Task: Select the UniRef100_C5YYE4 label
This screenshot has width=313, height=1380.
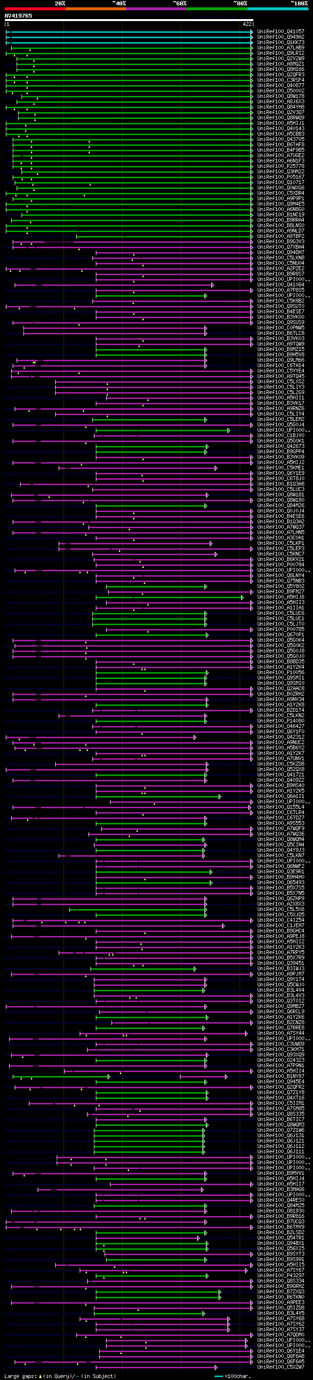Action: point(281,371)
